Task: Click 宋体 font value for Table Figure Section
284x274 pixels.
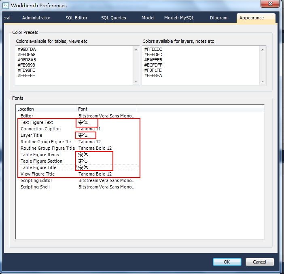Action: (x=83, y=161)
